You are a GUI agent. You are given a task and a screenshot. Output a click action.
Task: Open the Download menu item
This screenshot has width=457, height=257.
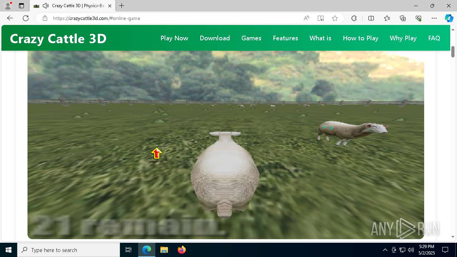tap(215, 38)
